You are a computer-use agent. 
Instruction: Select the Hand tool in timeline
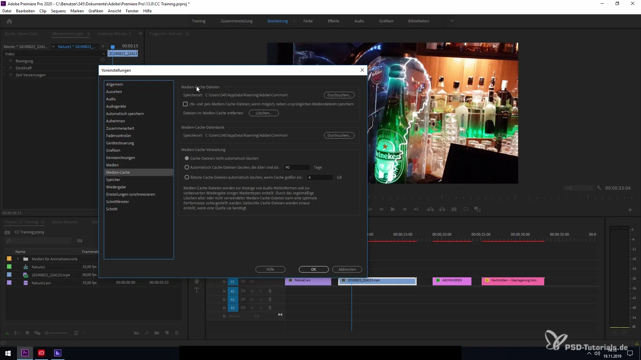(x=197, y=281)
